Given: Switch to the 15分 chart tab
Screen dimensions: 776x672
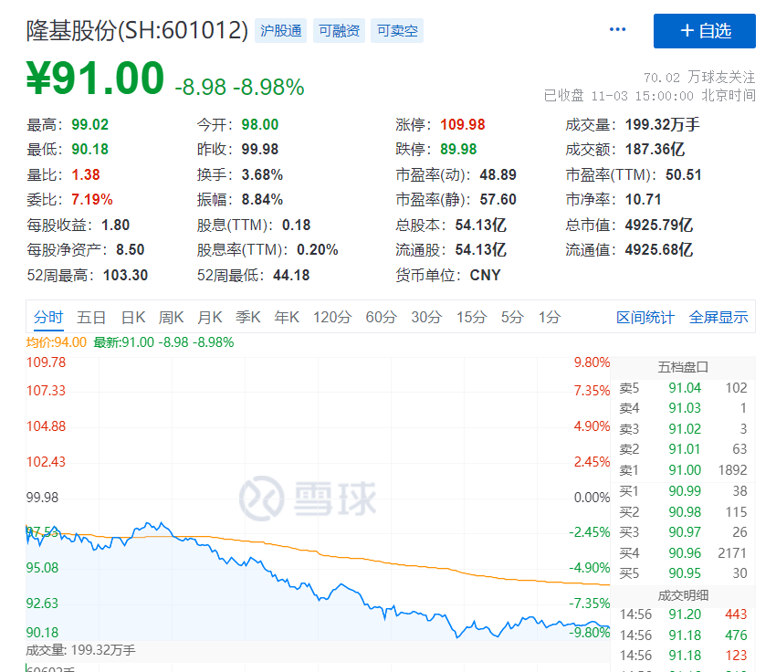Looking at the screenshot, I should [x=471, y=317].
